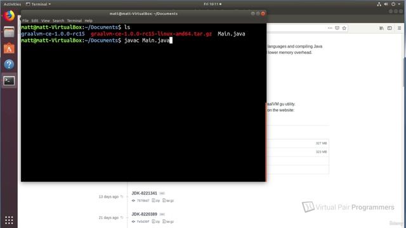
Task: Click the graalvm-ce-1.0.0-rc15 directory name in terminal
Action: (53, 34)
